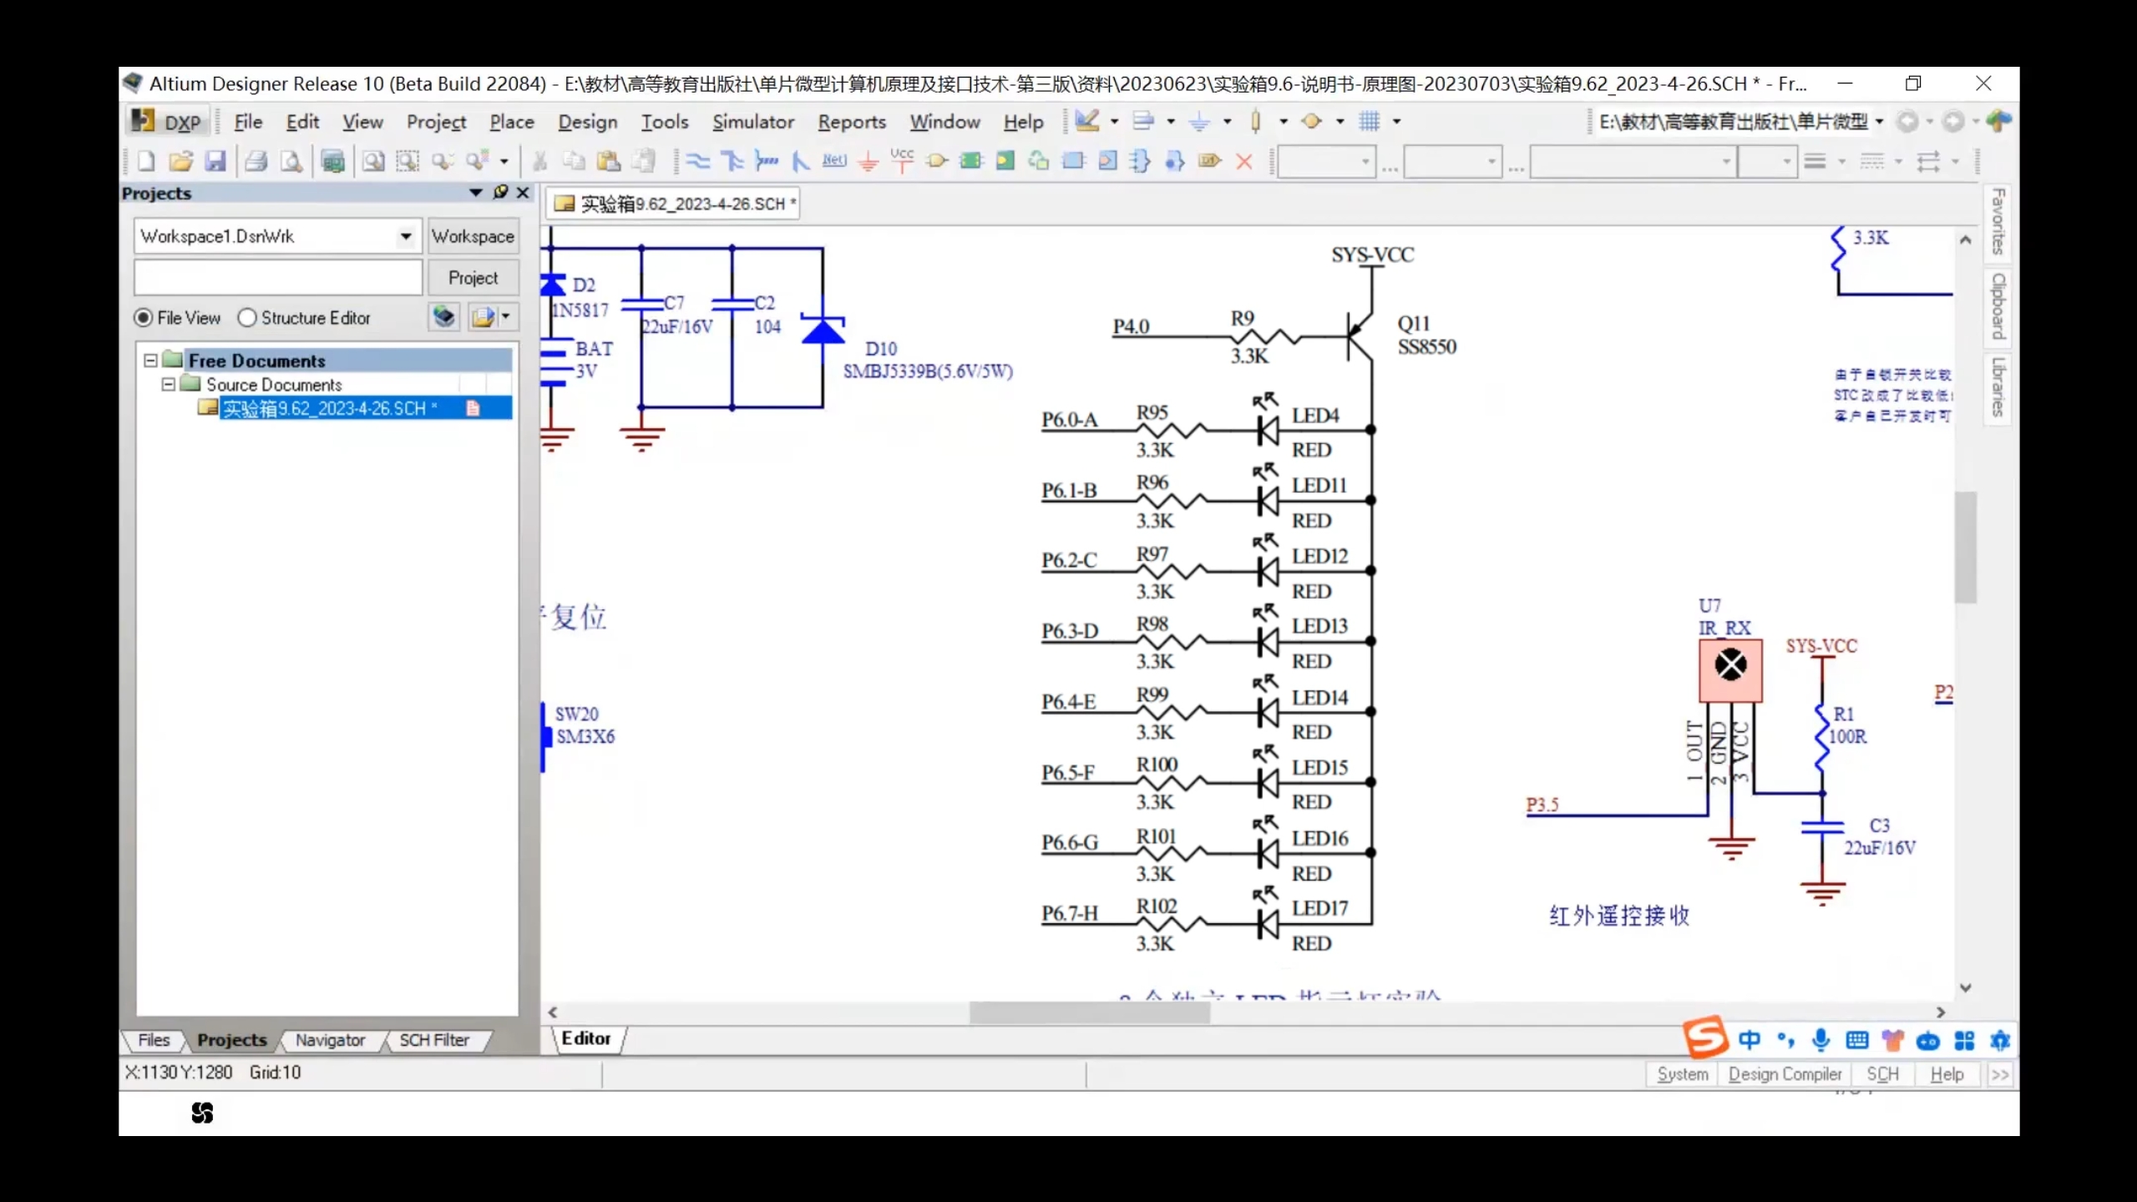Select the Structure Editor radio button
Image resolution: width=2137 pixels, height=1202 pixels.
(x=247, y=318)
